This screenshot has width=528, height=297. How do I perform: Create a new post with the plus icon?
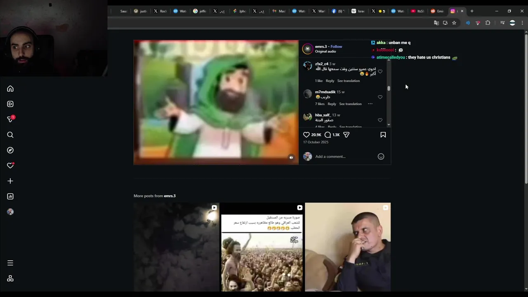pos(10,181)
